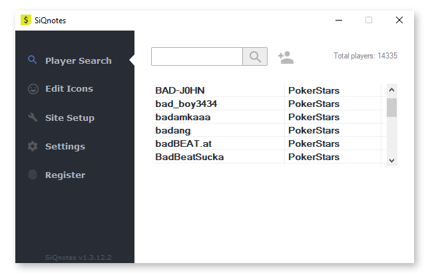This screenshot has width=432, height=279.
Task: Click the magnifier search button
Action: (x=255, y=56)
